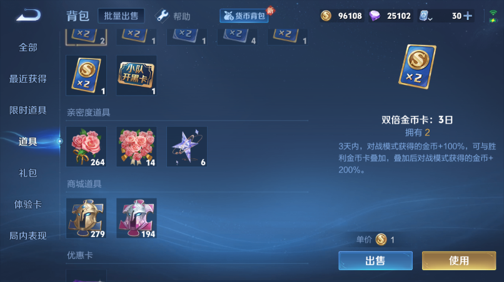Viewport: 504px width, 282px height.
Task: Open the 体验卡 tab
Action: (28, 205)
